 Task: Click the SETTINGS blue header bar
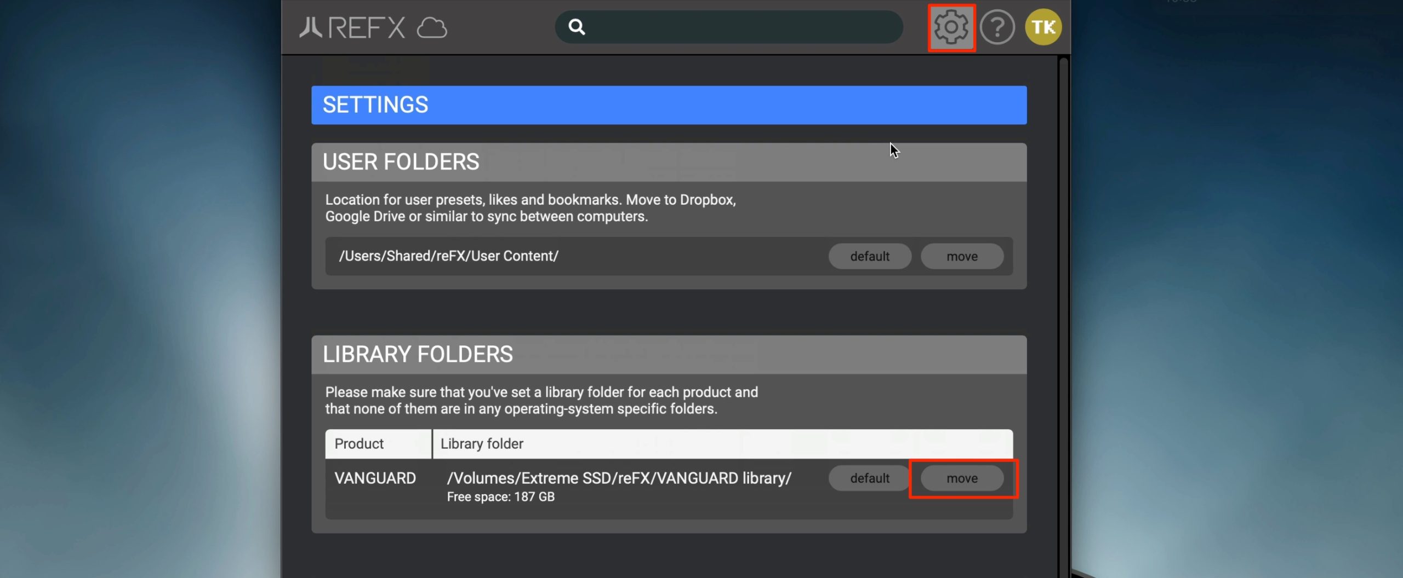click(x=669, y=105)
